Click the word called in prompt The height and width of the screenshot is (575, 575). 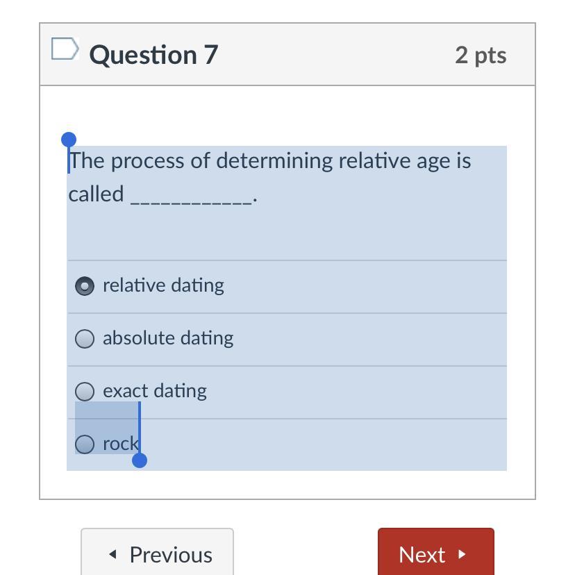96,194
